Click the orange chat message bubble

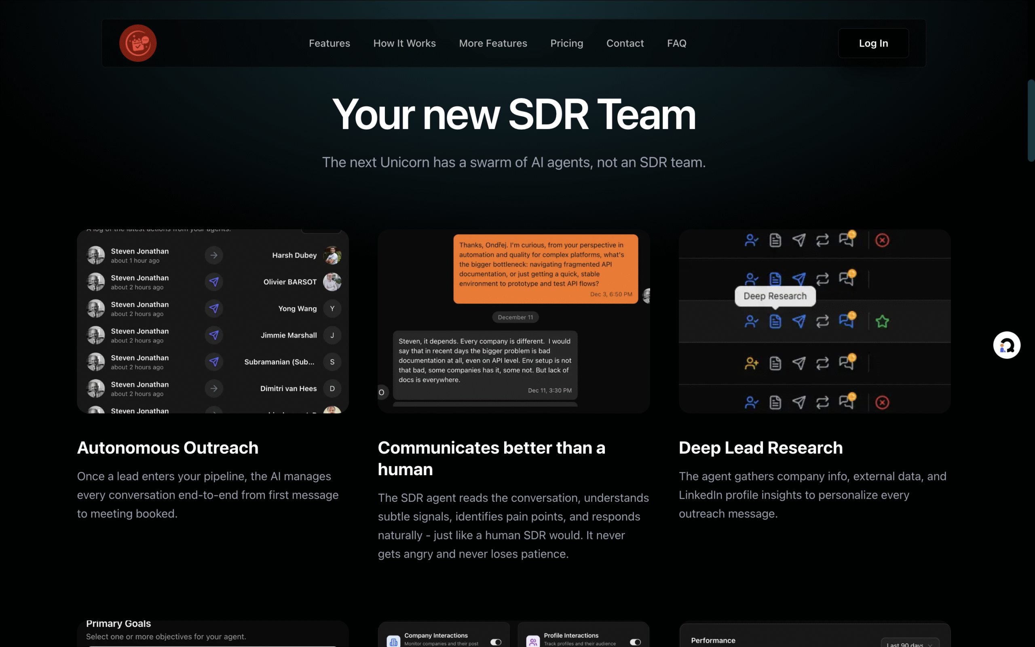(x=545, y=268)
